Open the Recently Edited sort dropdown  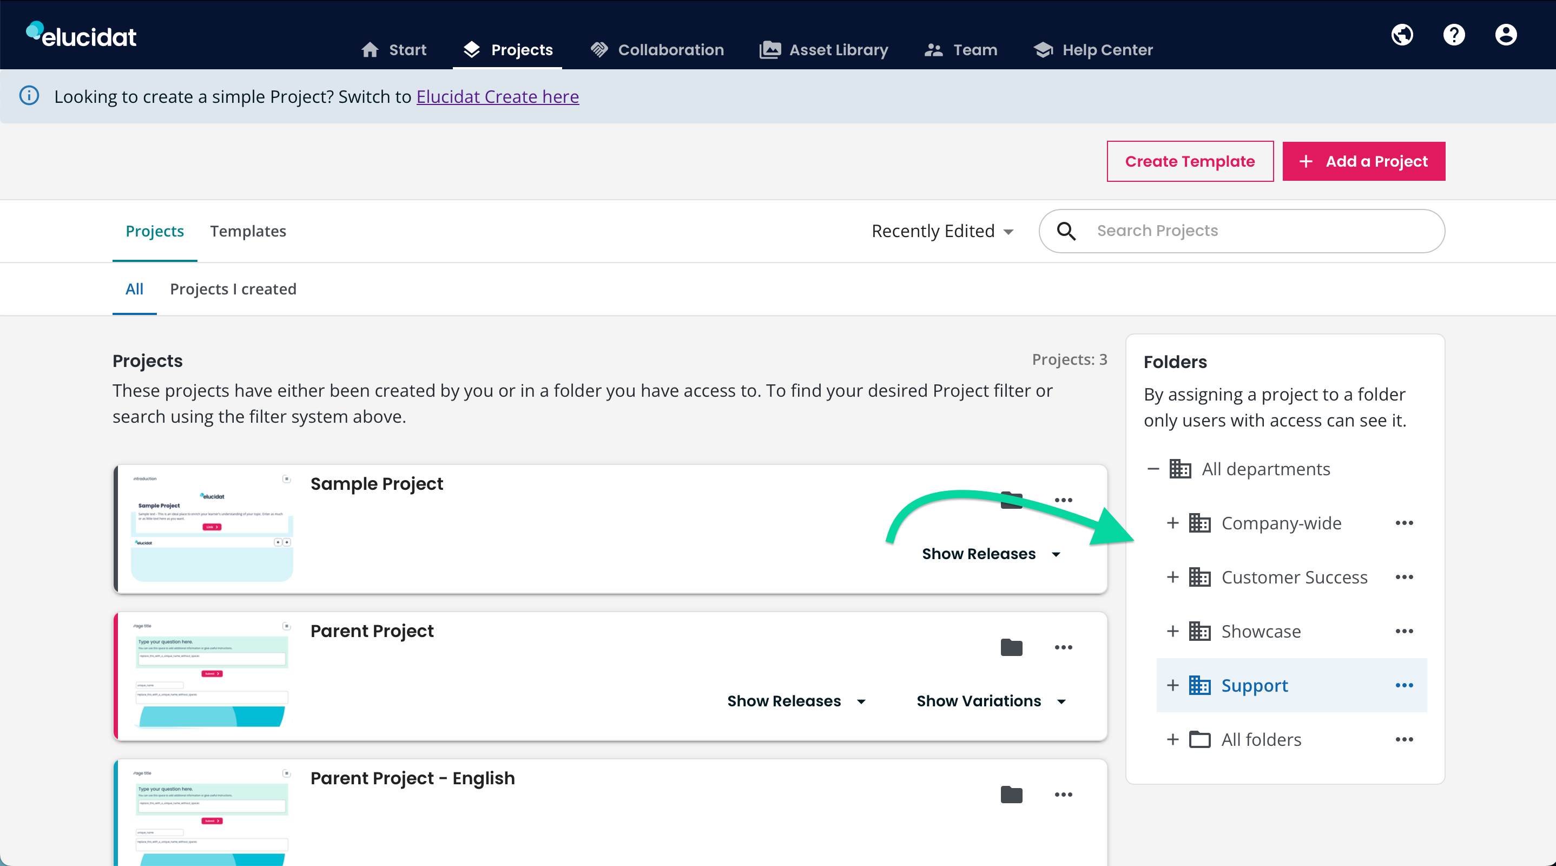[x=942, y=231]
